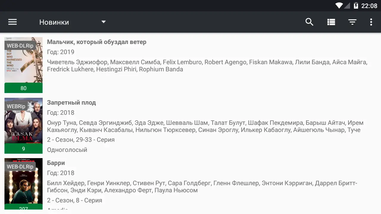Expand the Новинки category dropdown
This screenshot has height=214, width=381.
(54, 22)
